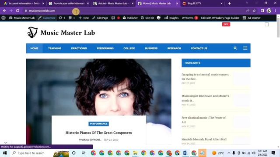Expand the browser tab search chevron
This screenshot has height=157, width=280.
coord(247,3)
